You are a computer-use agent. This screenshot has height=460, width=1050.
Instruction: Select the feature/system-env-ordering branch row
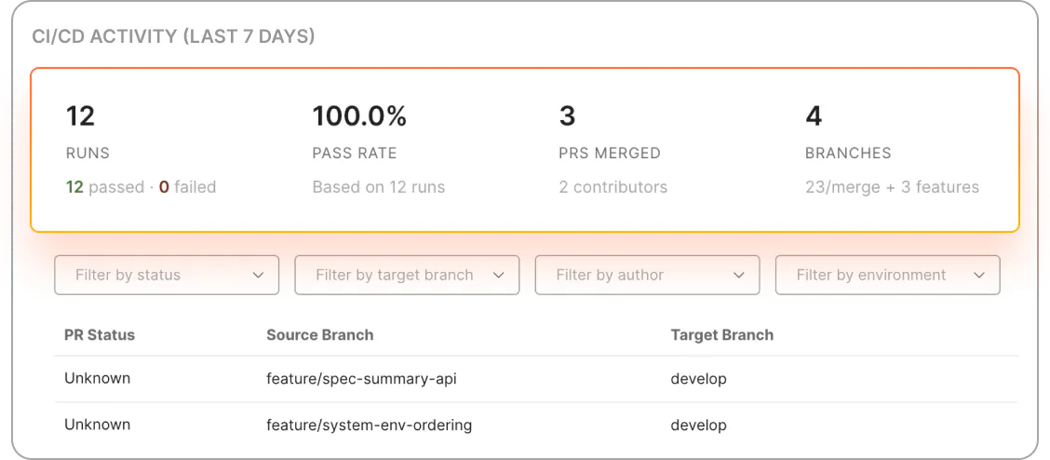[x=369, y=425]
